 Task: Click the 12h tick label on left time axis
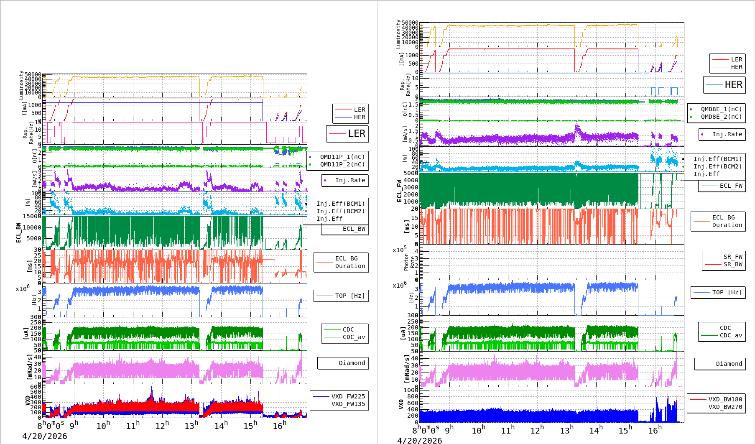tap(162, 425)
